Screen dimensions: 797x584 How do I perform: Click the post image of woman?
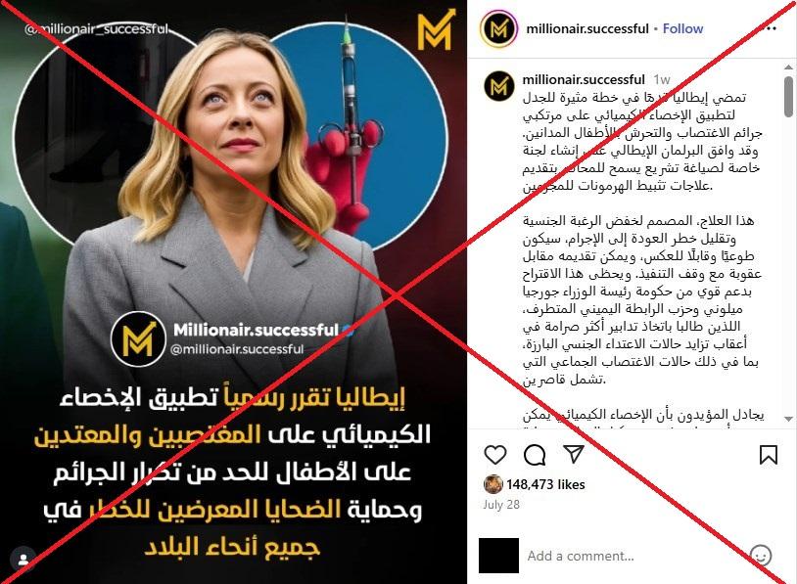(233, 292)
